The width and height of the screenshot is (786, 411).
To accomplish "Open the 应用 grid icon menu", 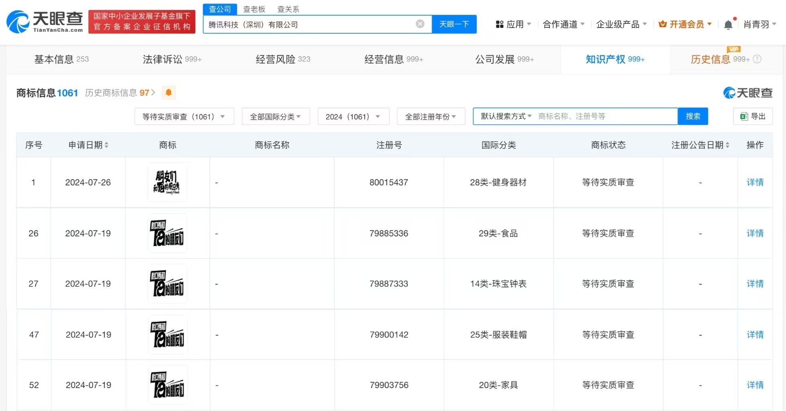I will coord(499,24).
